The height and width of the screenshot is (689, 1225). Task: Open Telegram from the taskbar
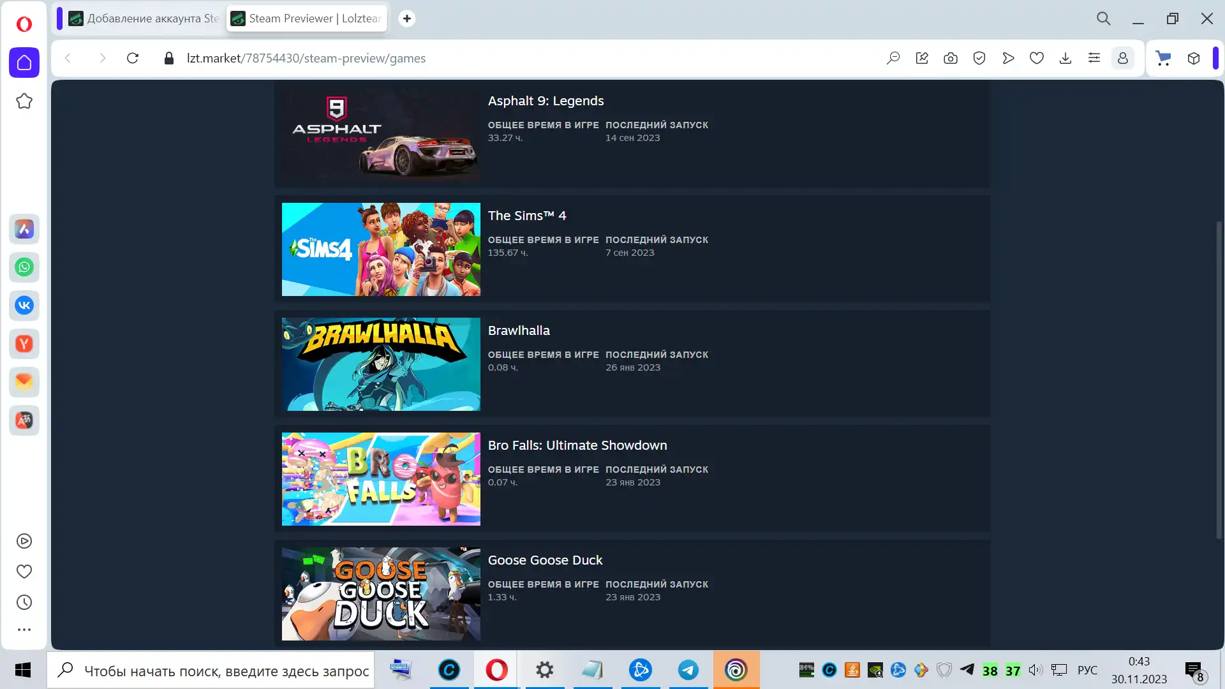tap(688, 670)
